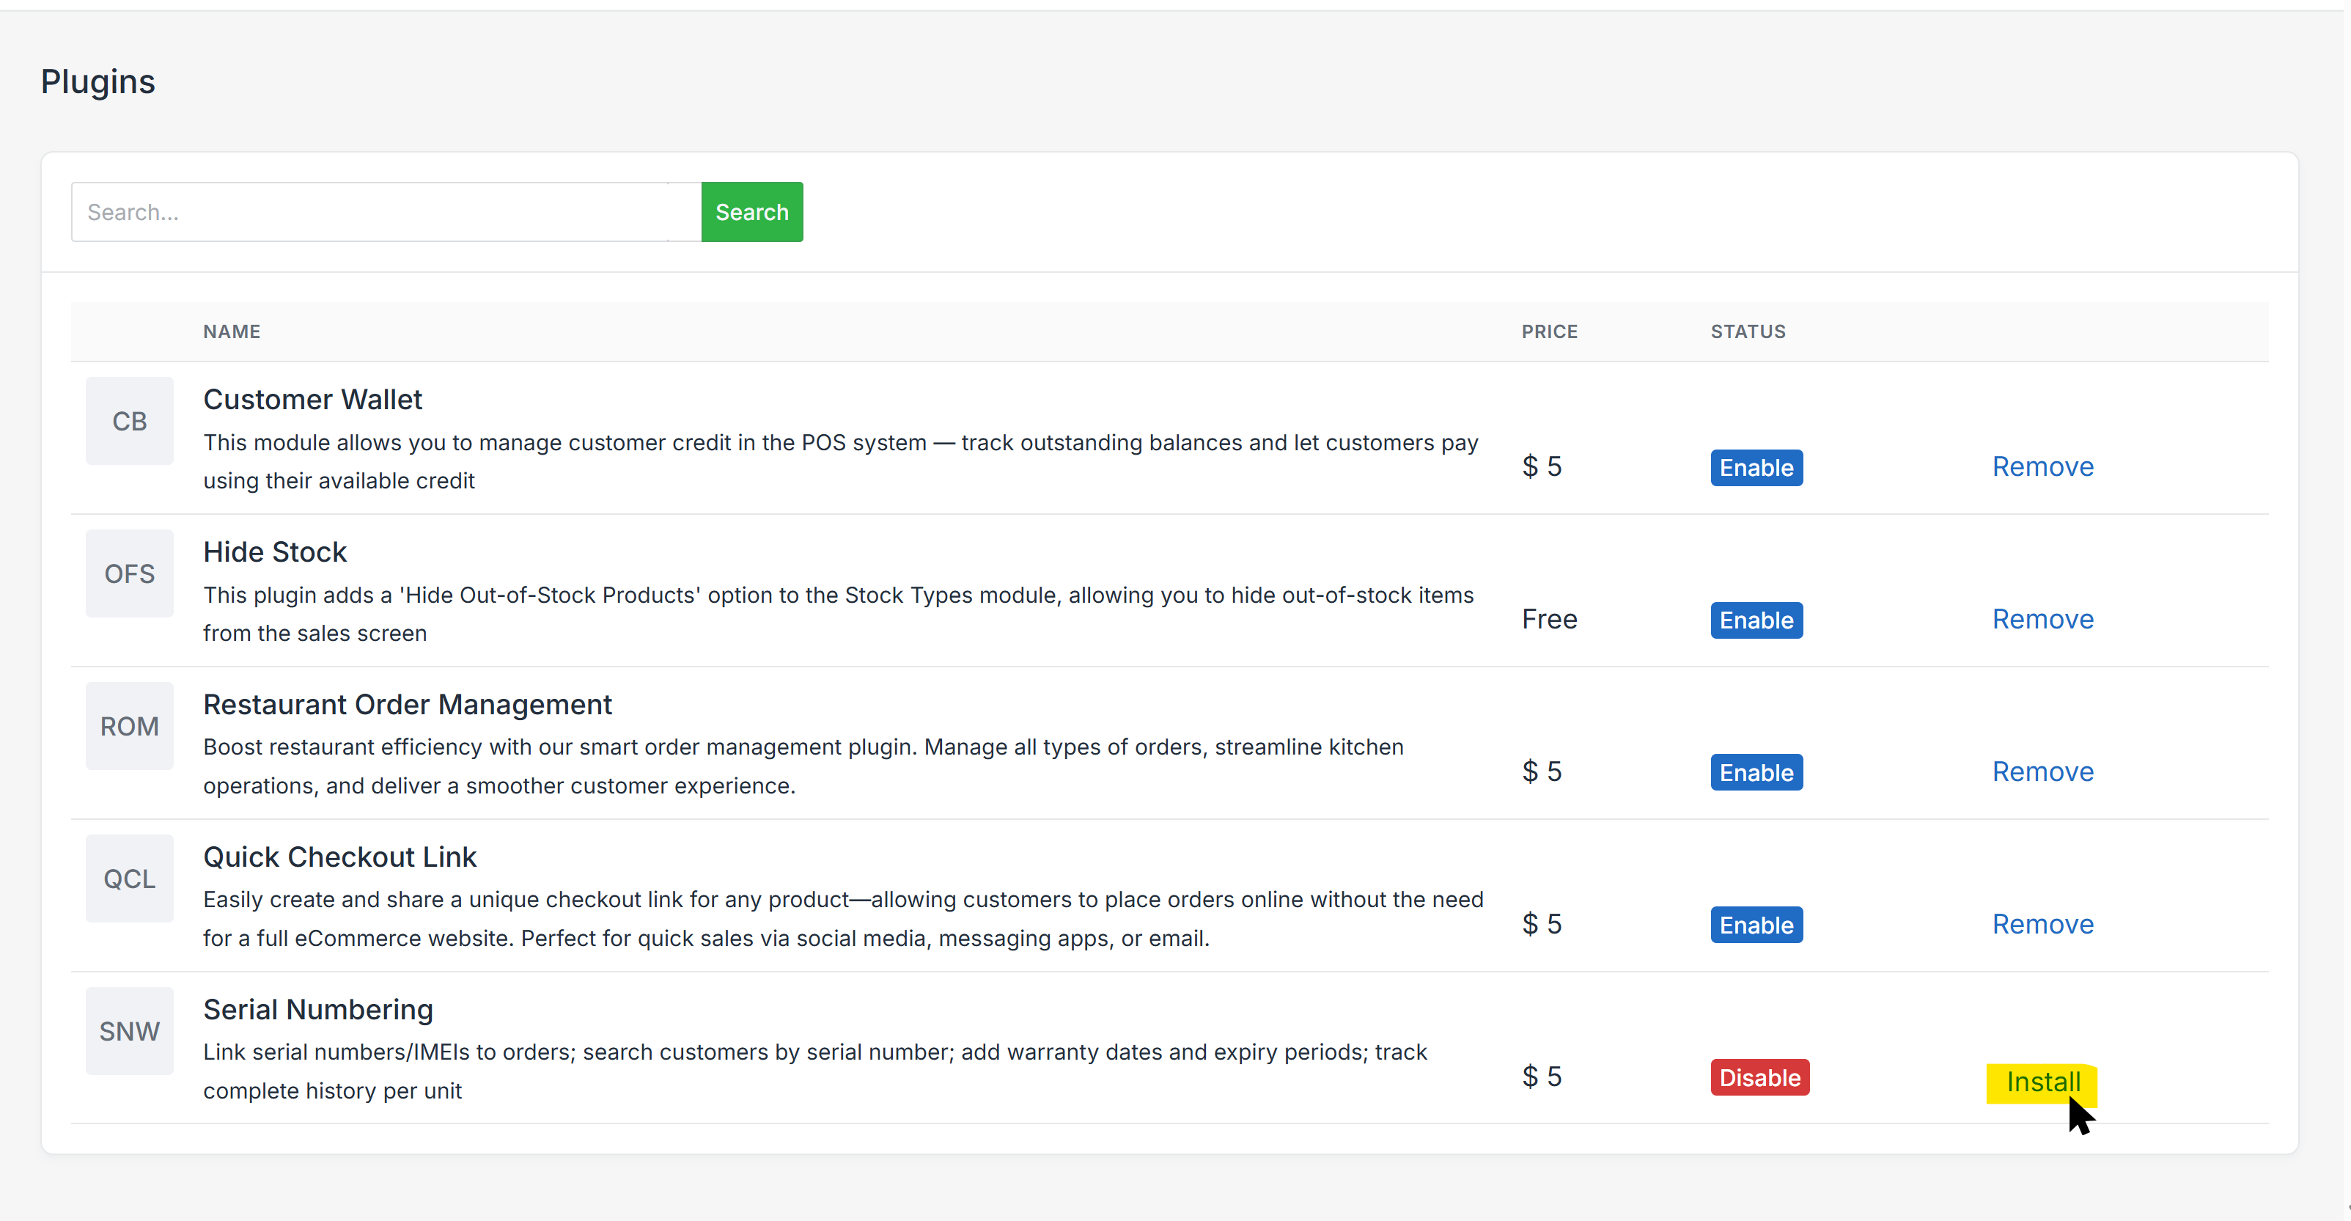Click the $ 5 price of Restaurant Order Management
The width and height of the screenshot is (2351, 1221).
[x=1542, y=771]
